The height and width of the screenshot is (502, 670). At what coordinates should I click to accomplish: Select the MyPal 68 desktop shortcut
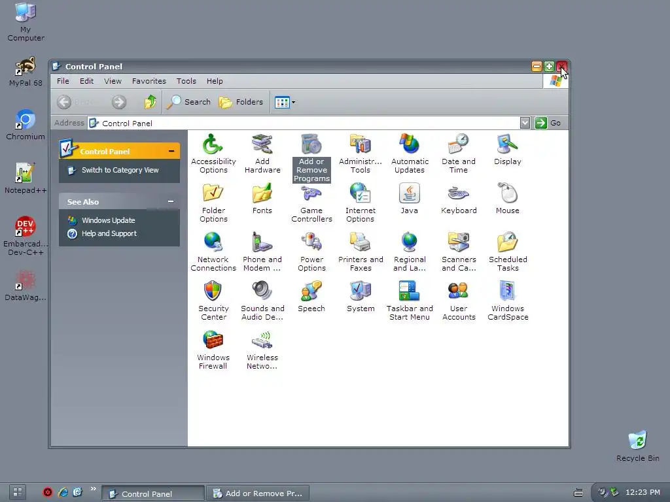26,72
